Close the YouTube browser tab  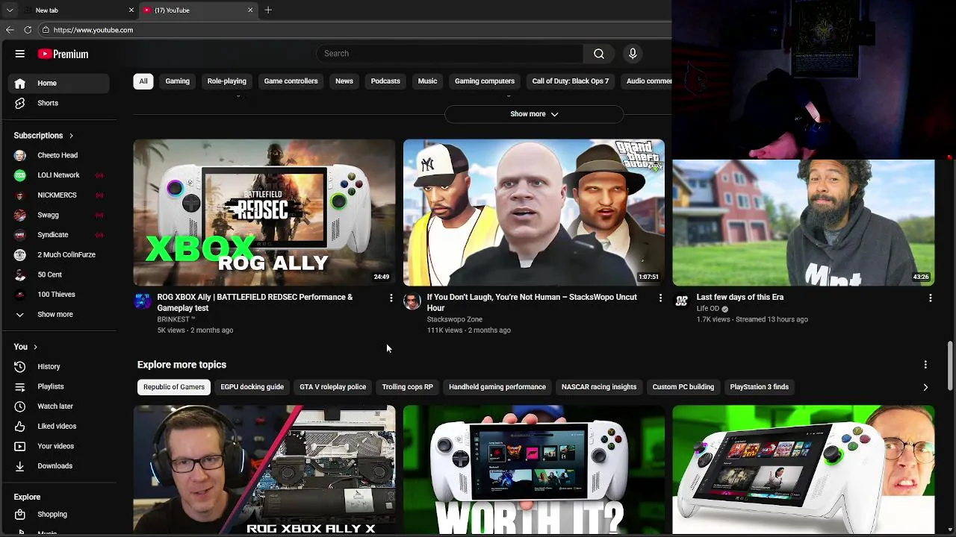pyautogui.click(x=250, y=10)
